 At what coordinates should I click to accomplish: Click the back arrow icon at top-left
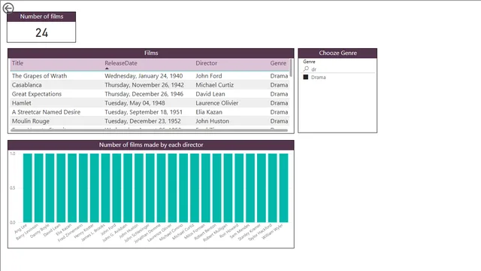click(8, 8)
